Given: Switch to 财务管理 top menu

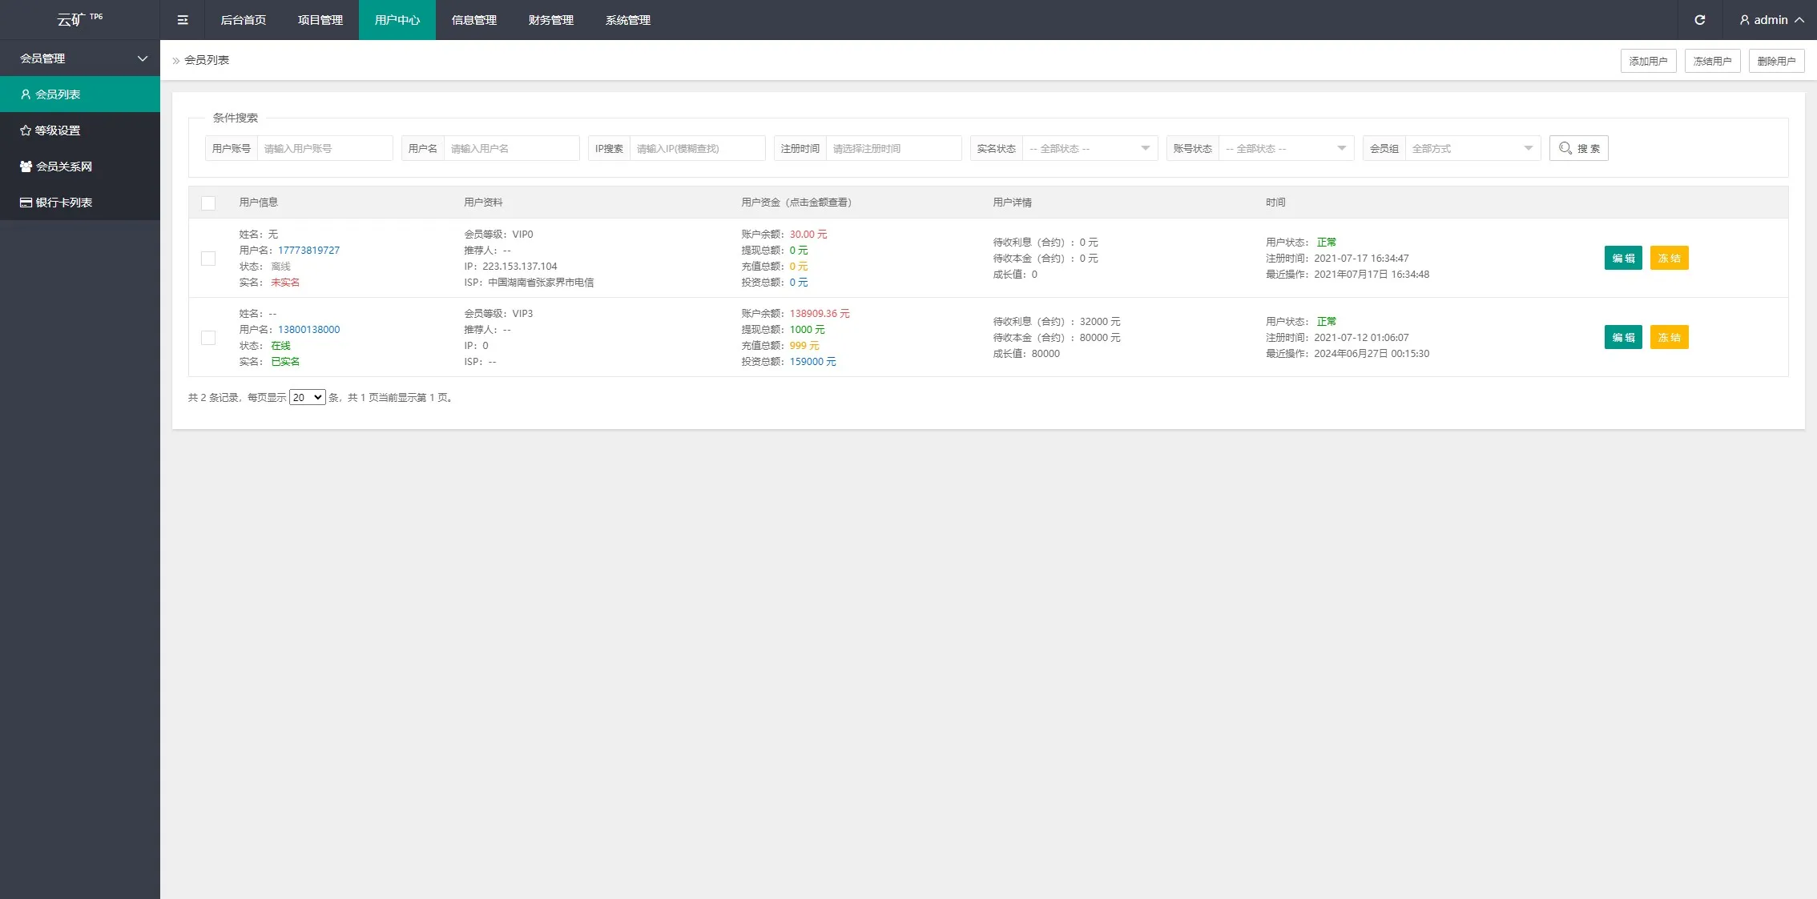Looking at the screenshot, I should click(550, 20).
